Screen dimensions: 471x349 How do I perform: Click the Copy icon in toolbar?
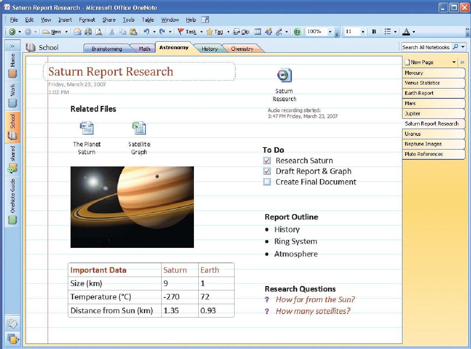pos(123,31)
